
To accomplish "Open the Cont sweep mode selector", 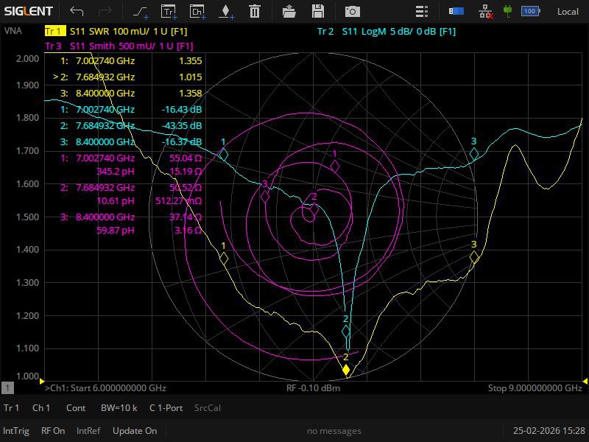I will 76,408.
